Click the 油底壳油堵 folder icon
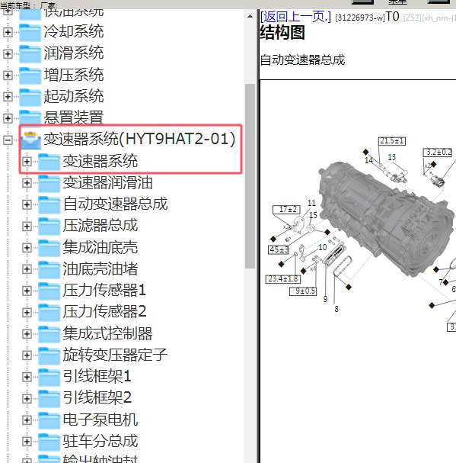 coord(49,269)
